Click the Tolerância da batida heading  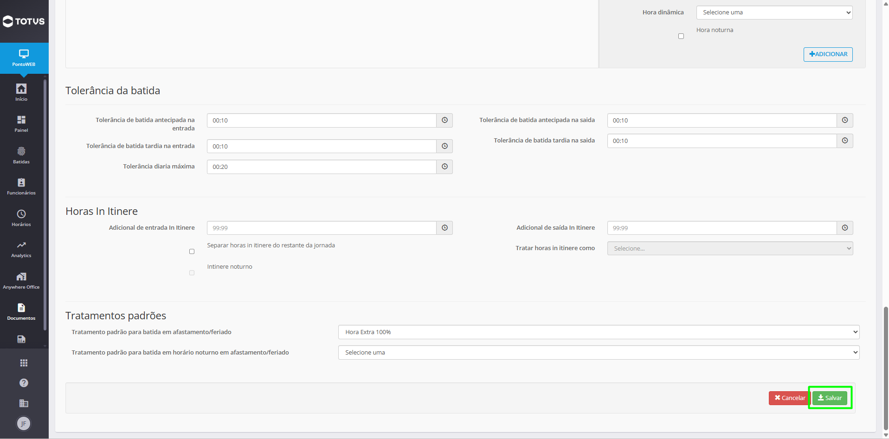coord(113,90)
